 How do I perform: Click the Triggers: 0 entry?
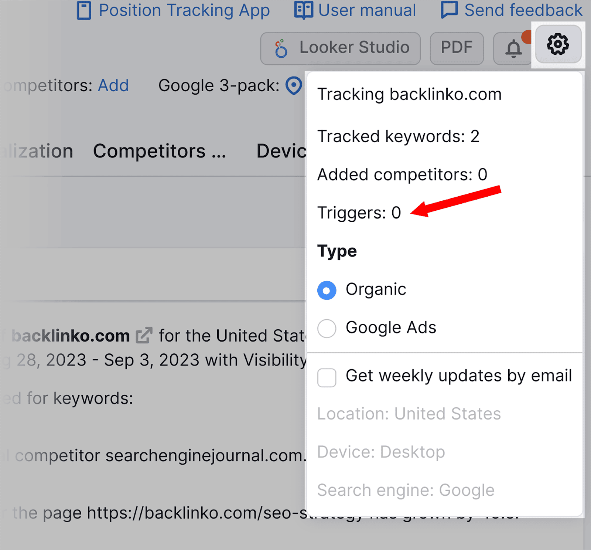click(359, 213)
